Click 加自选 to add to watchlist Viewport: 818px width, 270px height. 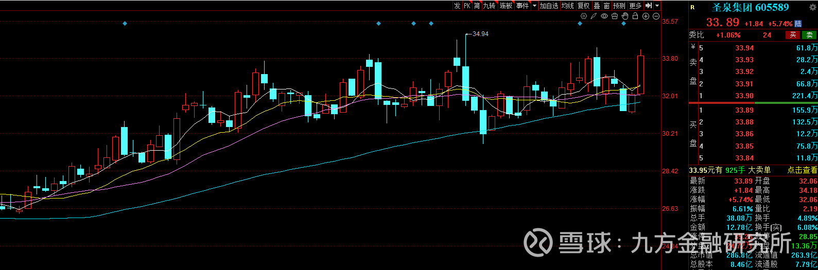[x=549, y=6]
